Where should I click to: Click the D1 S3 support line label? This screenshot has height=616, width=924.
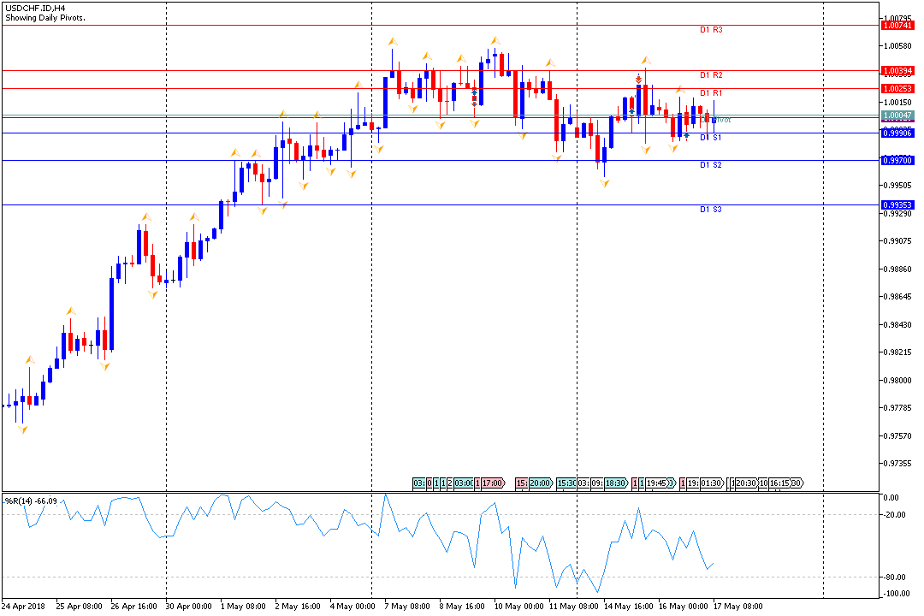[711, 210]
